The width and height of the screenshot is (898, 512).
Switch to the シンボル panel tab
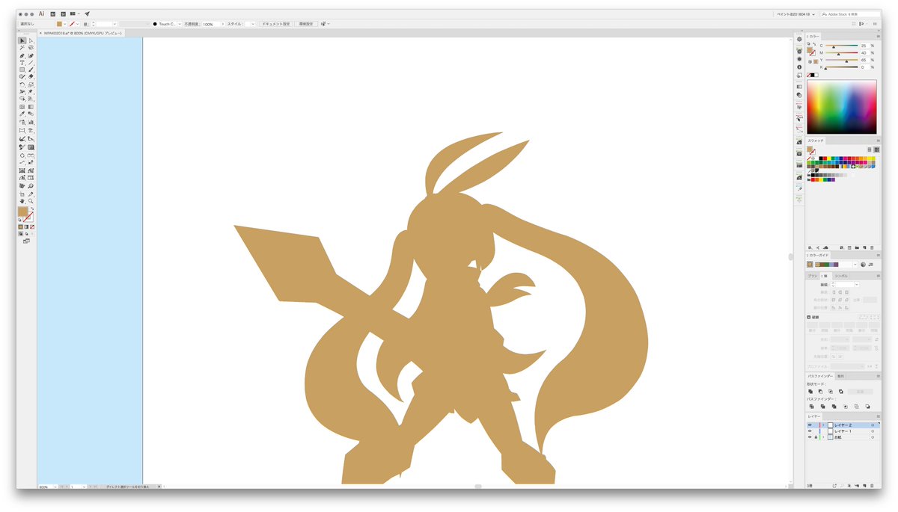[842, 277]
